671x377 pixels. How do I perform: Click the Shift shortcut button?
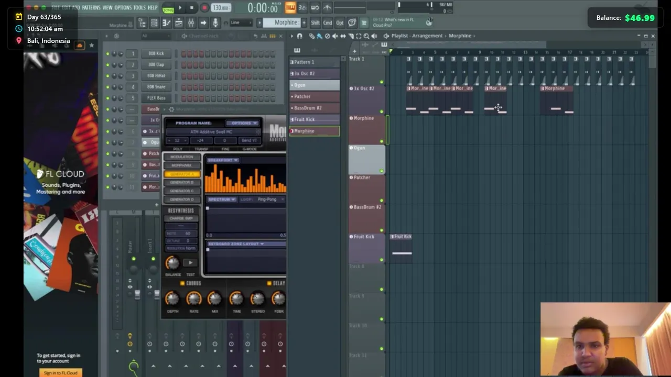[315, 23]
